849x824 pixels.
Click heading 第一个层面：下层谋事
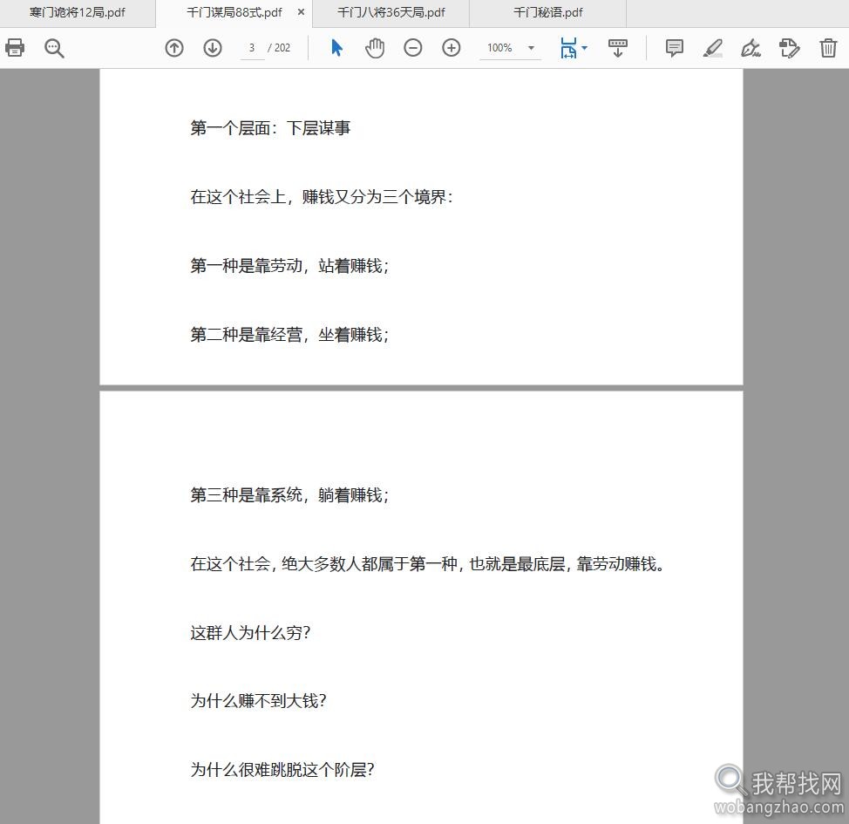pos(270,128)
